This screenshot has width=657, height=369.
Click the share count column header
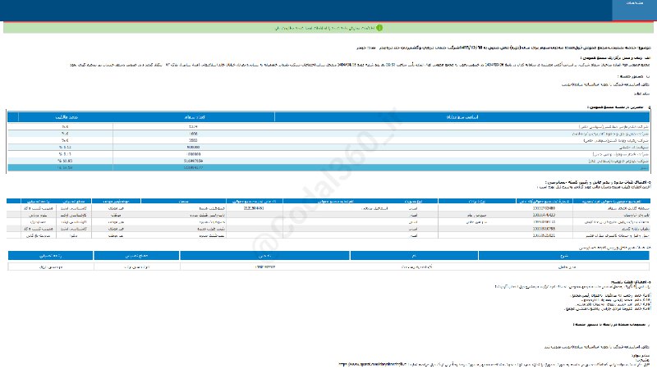coord(194,117)
